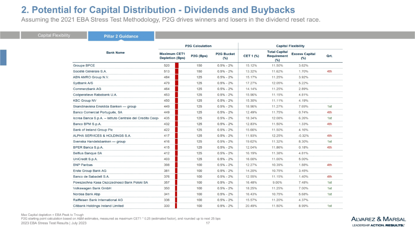Click BNP Paribas requirement value 10.39%
Screen dimensions: 415x233
pos(277,165)
